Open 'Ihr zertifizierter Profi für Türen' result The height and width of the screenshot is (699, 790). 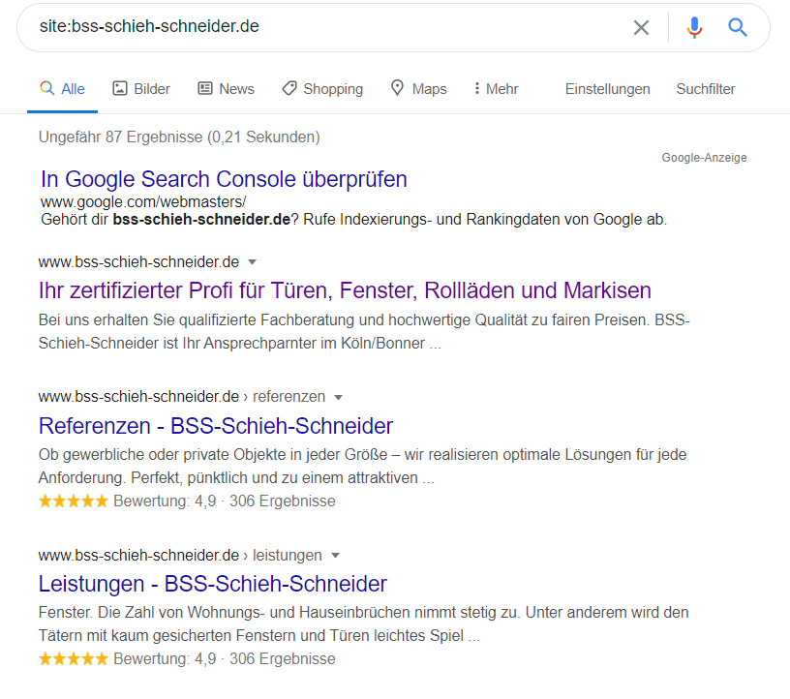[345, 290]
